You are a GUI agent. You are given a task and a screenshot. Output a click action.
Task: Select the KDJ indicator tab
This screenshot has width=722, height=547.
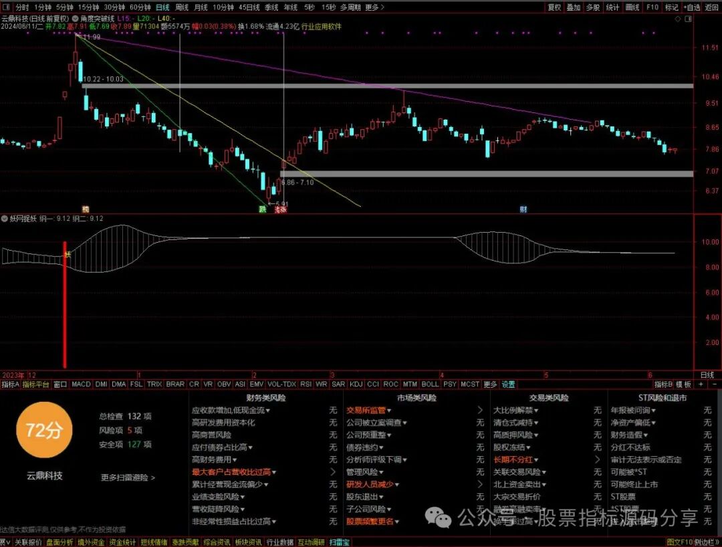click(x=356, y=384)
